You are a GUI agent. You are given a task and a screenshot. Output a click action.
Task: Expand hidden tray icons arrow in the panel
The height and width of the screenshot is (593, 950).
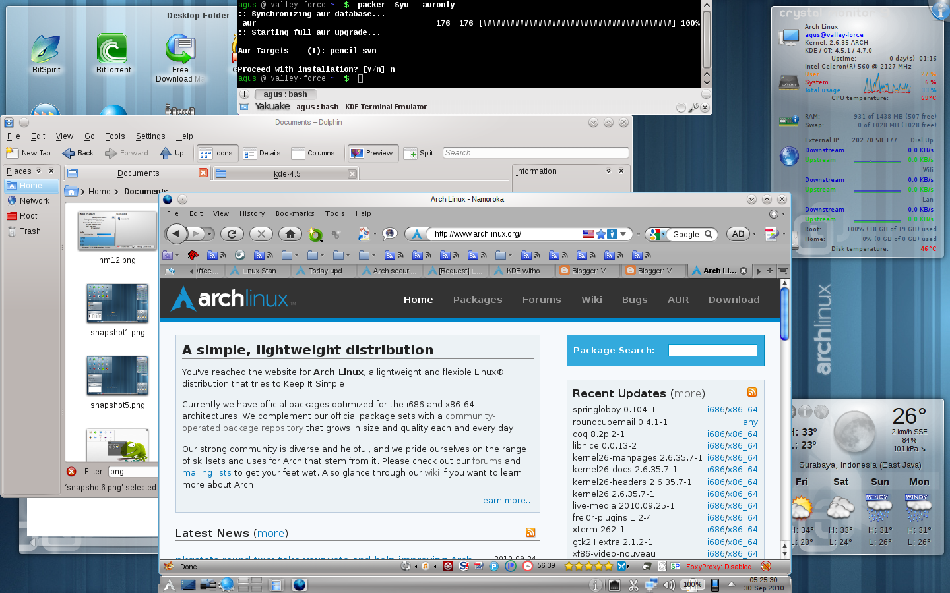pos(731,584)
